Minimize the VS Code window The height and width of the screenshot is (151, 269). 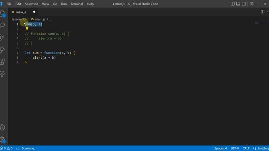click(x=258, y=4)
